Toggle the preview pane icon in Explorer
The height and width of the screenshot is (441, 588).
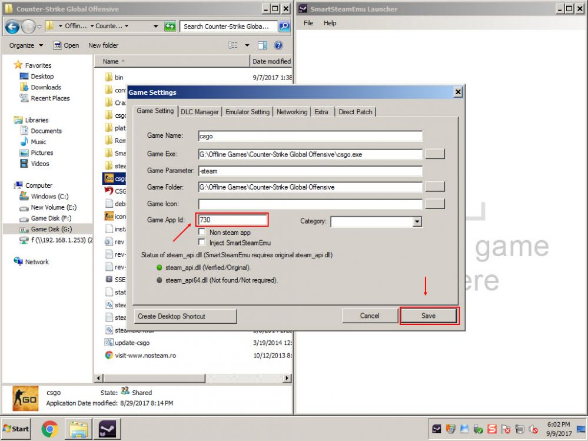click(x=262, y=45)
